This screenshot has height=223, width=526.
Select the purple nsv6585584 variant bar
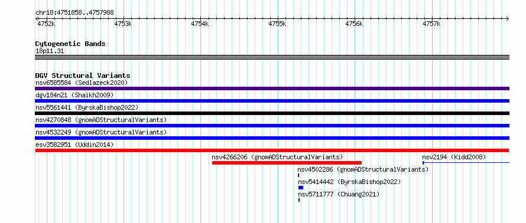pyautogui.click(x=272, y=88)
